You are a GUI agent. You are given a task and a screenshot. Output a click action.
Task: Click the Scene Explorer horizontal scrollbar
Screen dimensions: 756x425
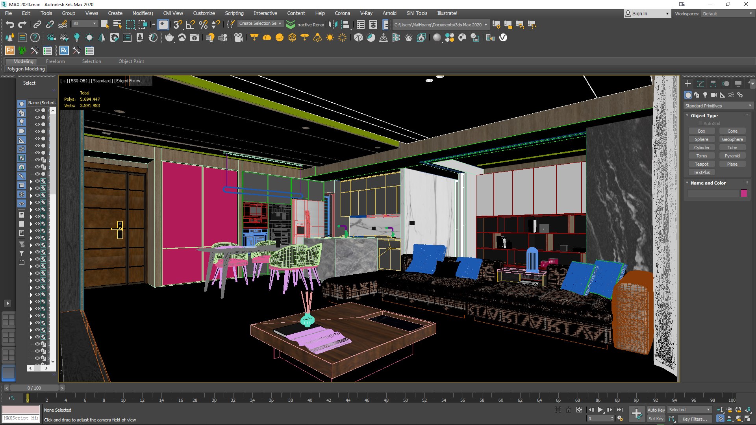[x=38, y=368]
